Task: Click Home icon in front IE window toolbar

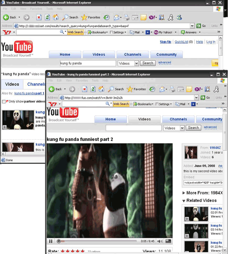Action: click(x=101, y=89)
